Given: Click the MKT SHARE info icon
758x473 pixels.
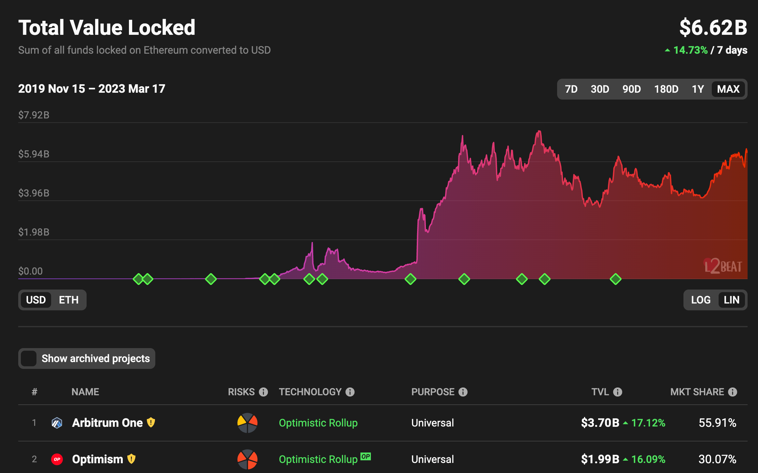Looking at the screenshot, I should [733, 392].
